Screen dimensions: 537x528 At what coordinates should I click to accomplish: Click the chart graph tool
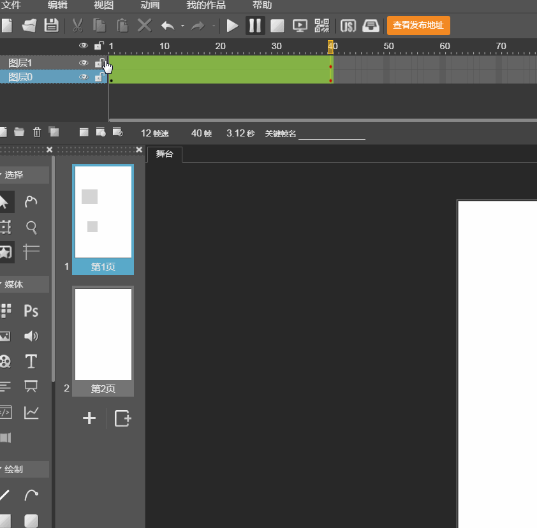(31, 413)
